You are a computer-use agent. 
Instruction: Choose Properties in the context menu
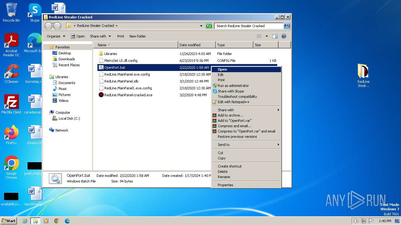(246, 185)
